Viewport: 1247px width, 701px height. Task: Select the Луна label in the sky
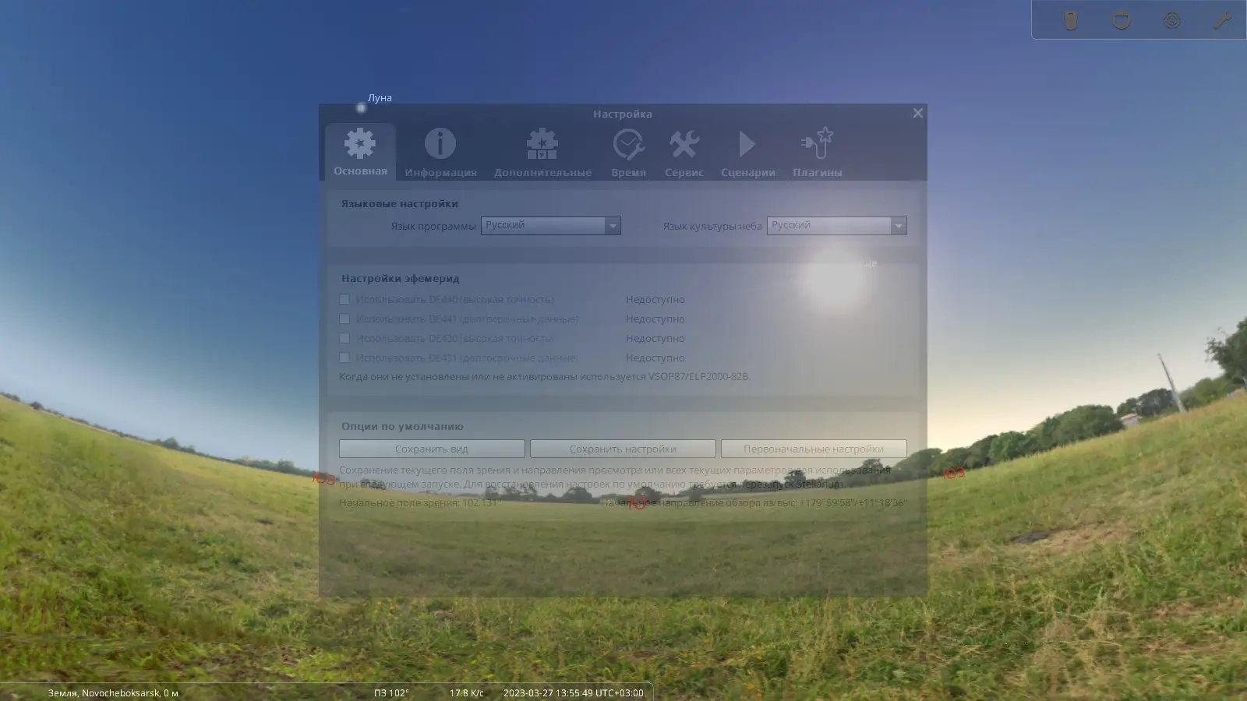coord(380,98)
